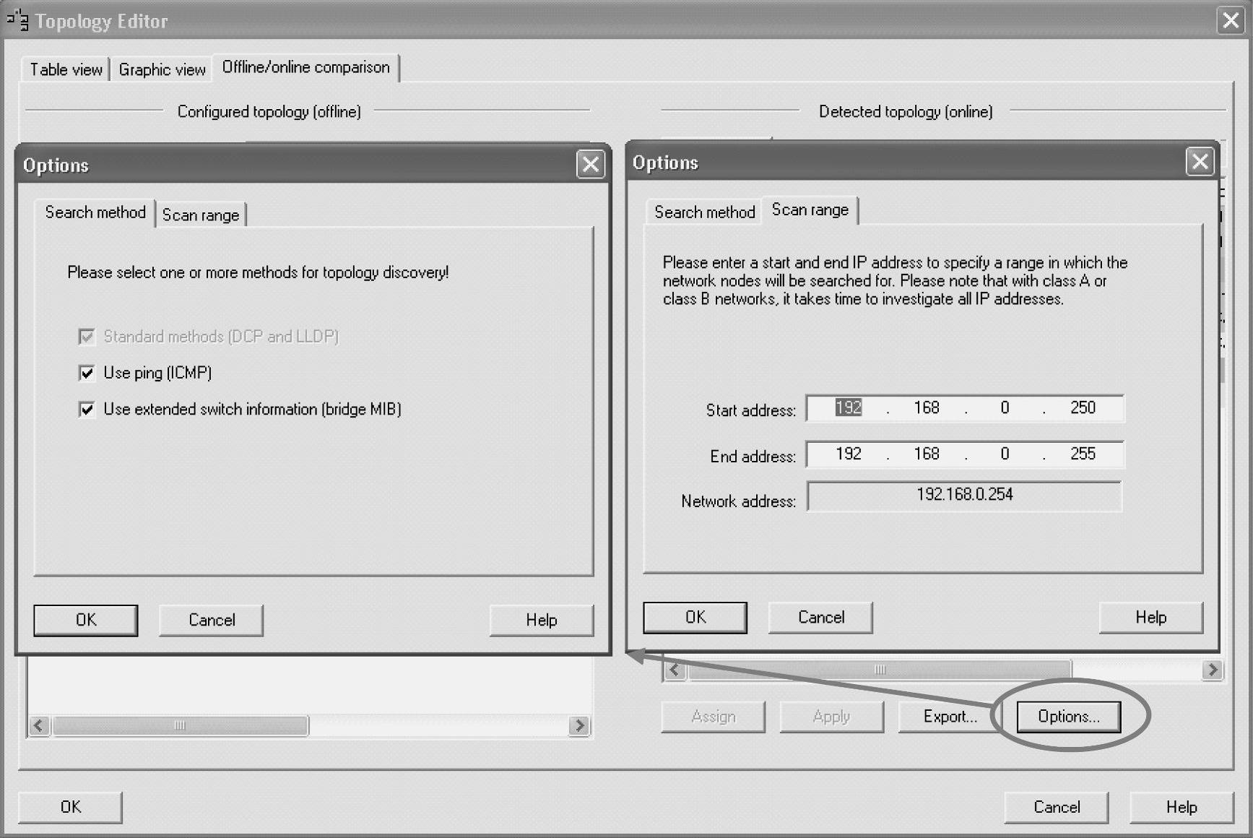Select Scan range tab in left dialog
1253x838 pixels.
tap(200, 215)
